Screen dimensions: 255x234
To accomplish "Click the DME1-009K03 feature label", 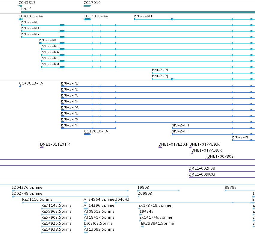I will 202,174.
